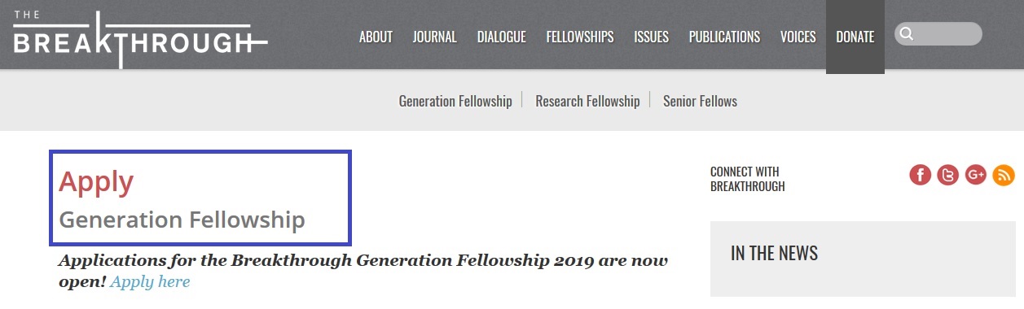The width and height of the screenshot is (1024, 309).
Task: Open the RSS feed icon
Action: [x=1004, y=175]
